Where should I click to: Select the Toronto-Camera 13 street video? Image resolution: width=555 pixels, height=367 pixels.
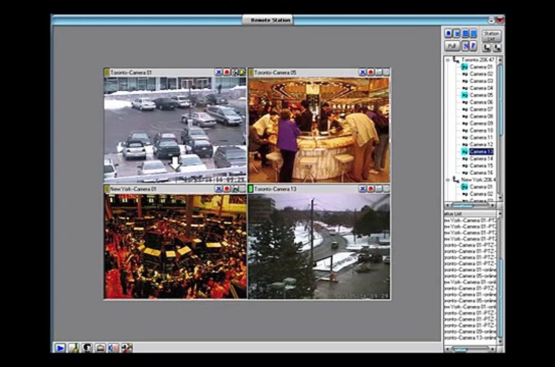(319, 246)
